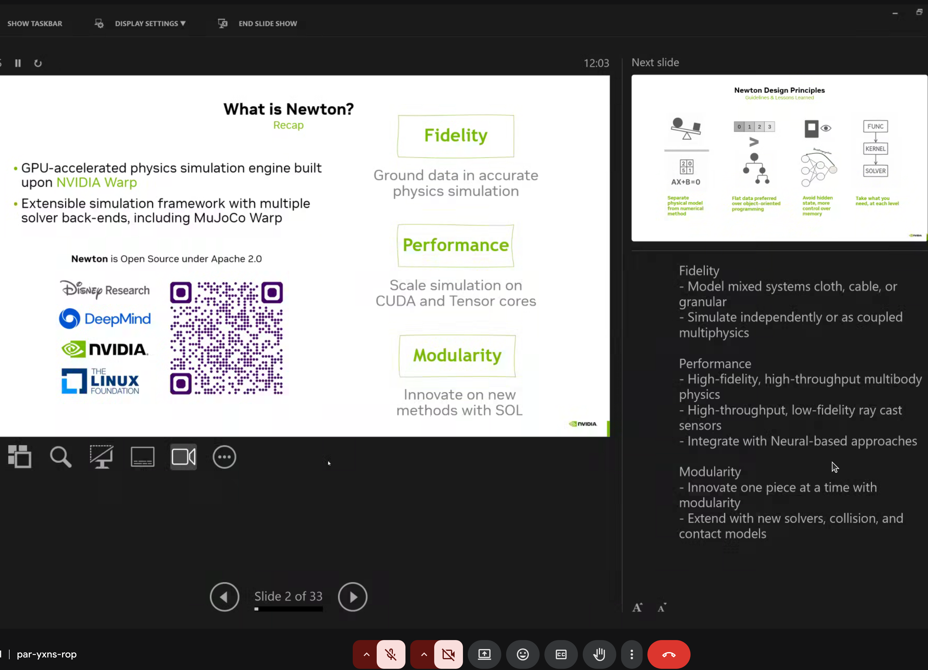
Task: Advance to next slide with arrow button
Action: 352,597
